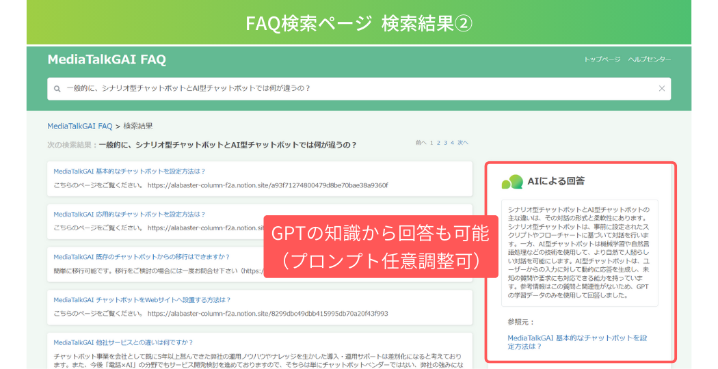
Task: Click notion URL ending a93f71274800479d8be70bae38a9360f
Action: coord(268,185)
